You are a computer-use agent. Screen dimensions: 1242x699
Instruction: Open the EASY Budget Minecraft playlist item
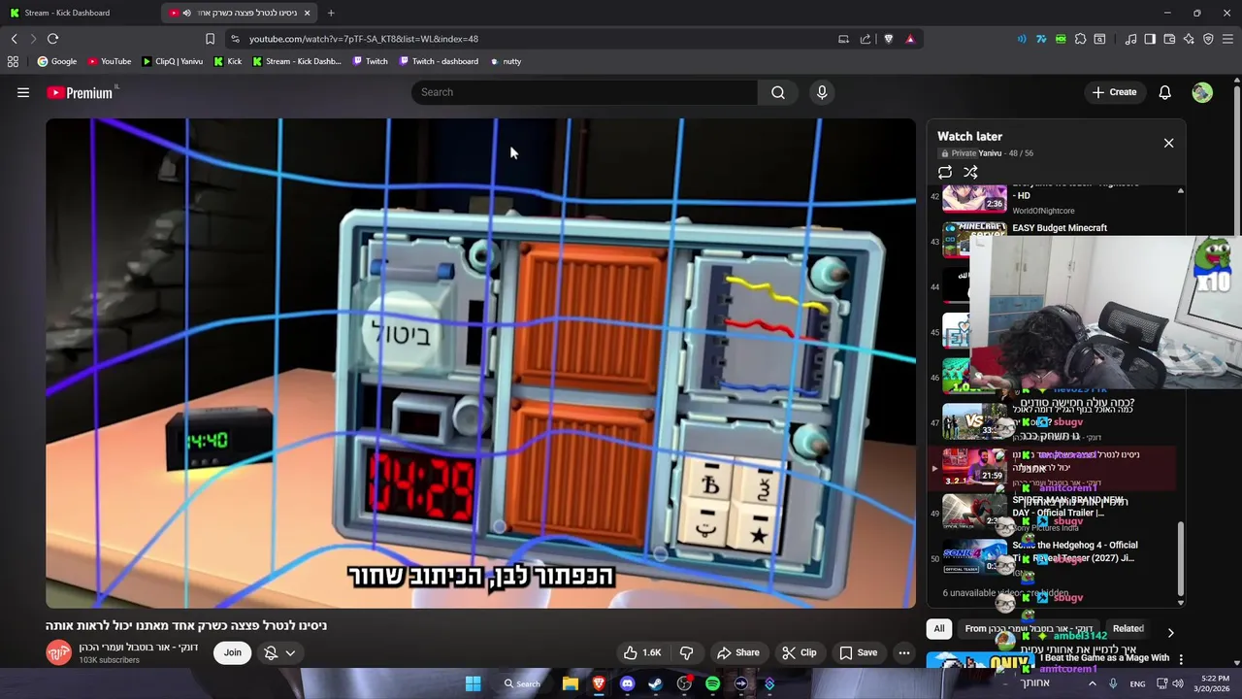pos(1060,228)
